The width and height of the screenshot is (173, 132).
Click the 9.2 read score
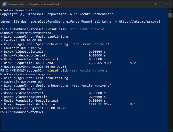[133, 63]
